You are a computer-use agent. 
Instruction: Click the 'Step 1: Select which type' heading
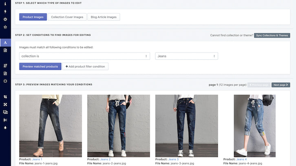[x=49, y=3]
